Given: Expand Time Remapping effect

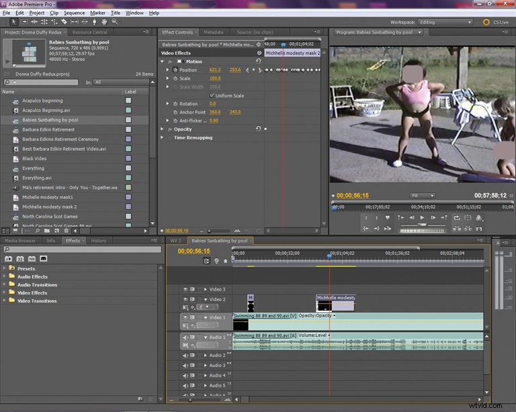Looking at the screenshot, I should 162,138.
